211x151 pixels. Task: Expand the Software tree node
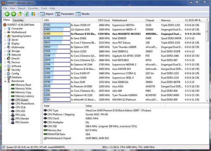(x=5, y=66)
